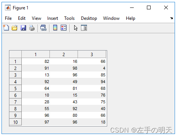This screenshot has height=137, width=178.
Task: Click the cell containing 94
Action: point(92,82)
